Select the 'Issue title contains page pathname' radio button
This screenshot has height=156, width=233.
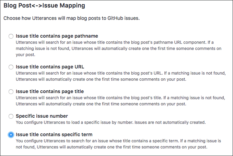tap(11, 36)
